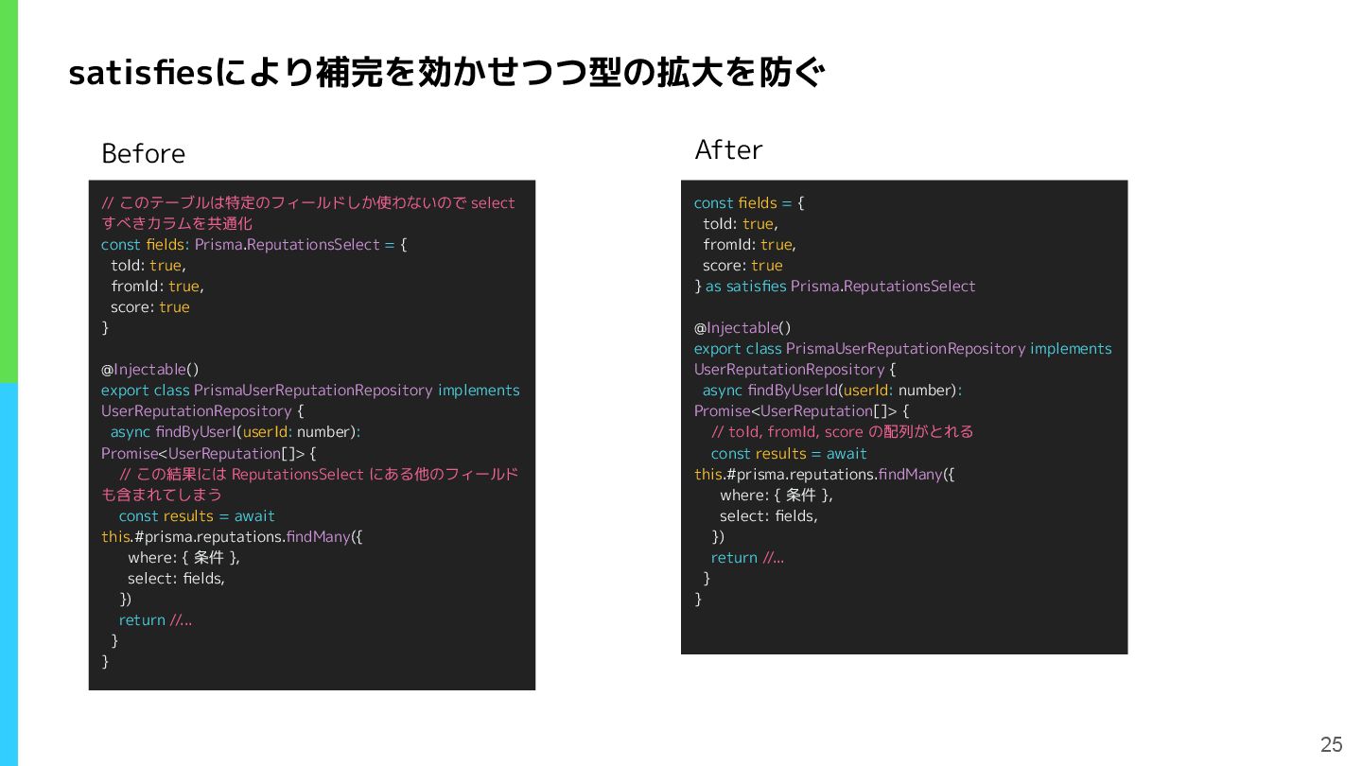
Task: Click 'すべきカラムを共通化' comment line
Action: coord(177,223)
